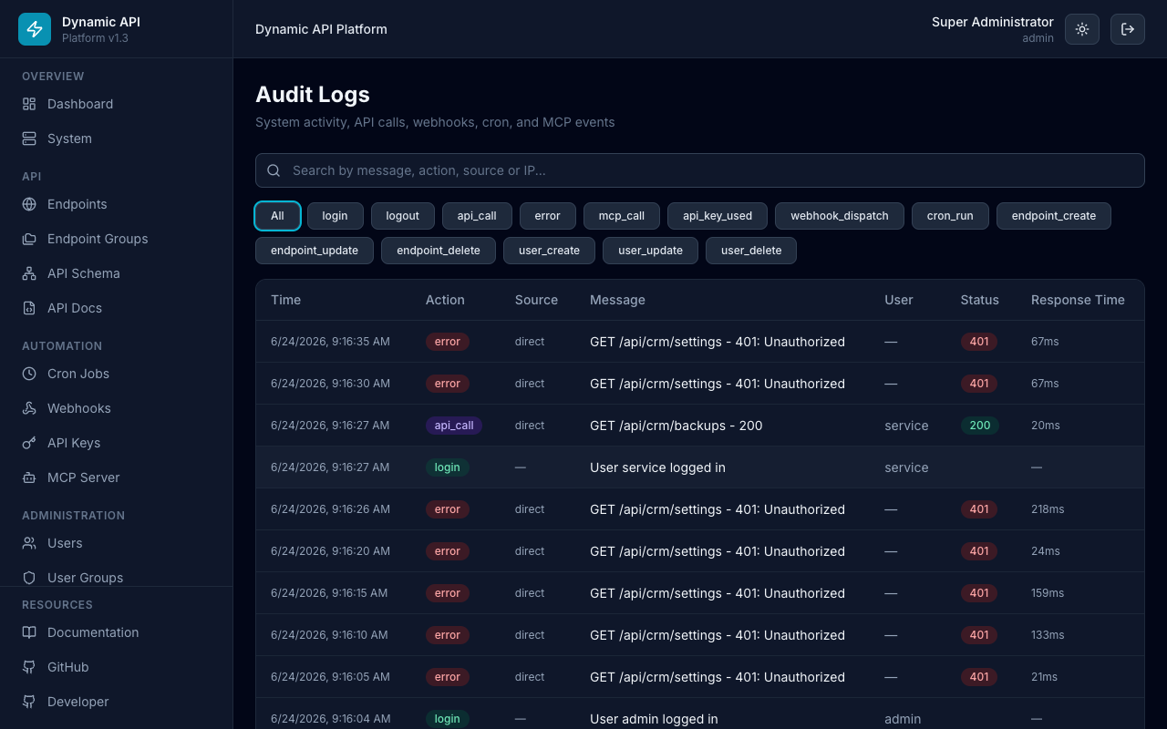Click the search magnifier icon

coord(274,170)
